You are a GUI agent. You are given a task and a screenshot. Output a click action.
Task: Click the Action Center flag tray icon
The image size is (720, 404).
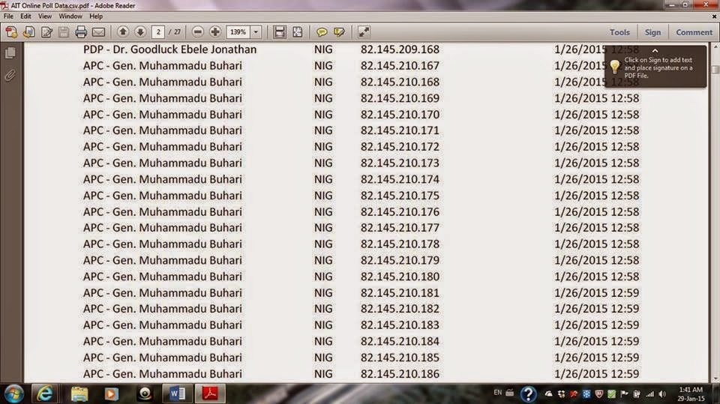coord(623,394)
